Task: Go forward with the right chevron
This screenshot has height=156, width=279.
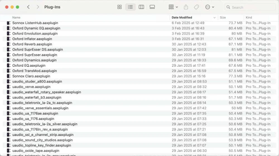Action: click(38, 7)
